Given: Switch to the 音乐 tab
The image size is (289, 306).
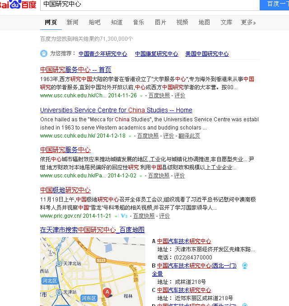Looking at the screenshot, I should point(139,23).
